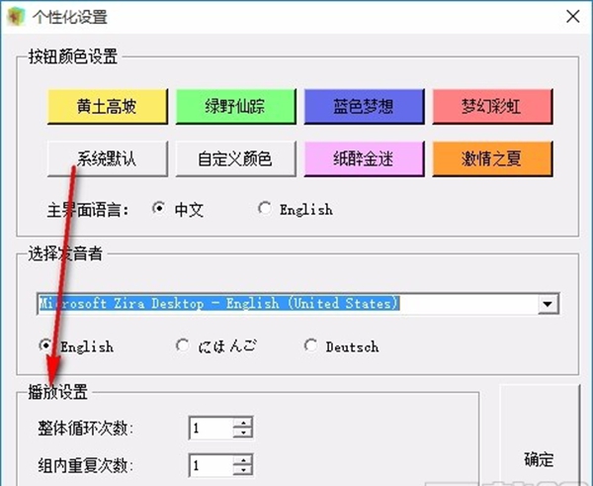Open the voice speaker dropdown arrow

tap(548, 304)
